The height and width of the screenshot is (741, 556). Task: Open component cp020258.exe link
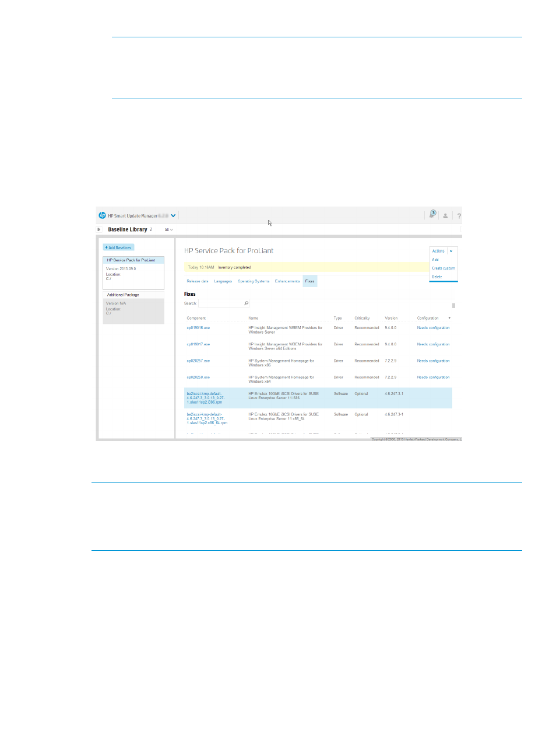tap(198, 378)
